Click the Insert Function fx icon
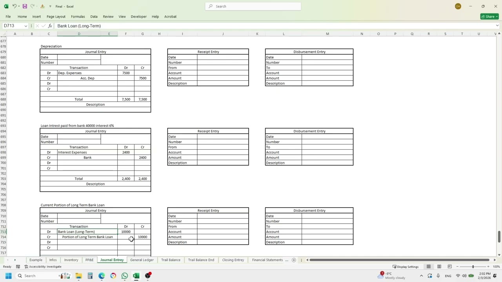Image resolution: width=502 pixels, height=282 pixels. click(x=50, y=26)
